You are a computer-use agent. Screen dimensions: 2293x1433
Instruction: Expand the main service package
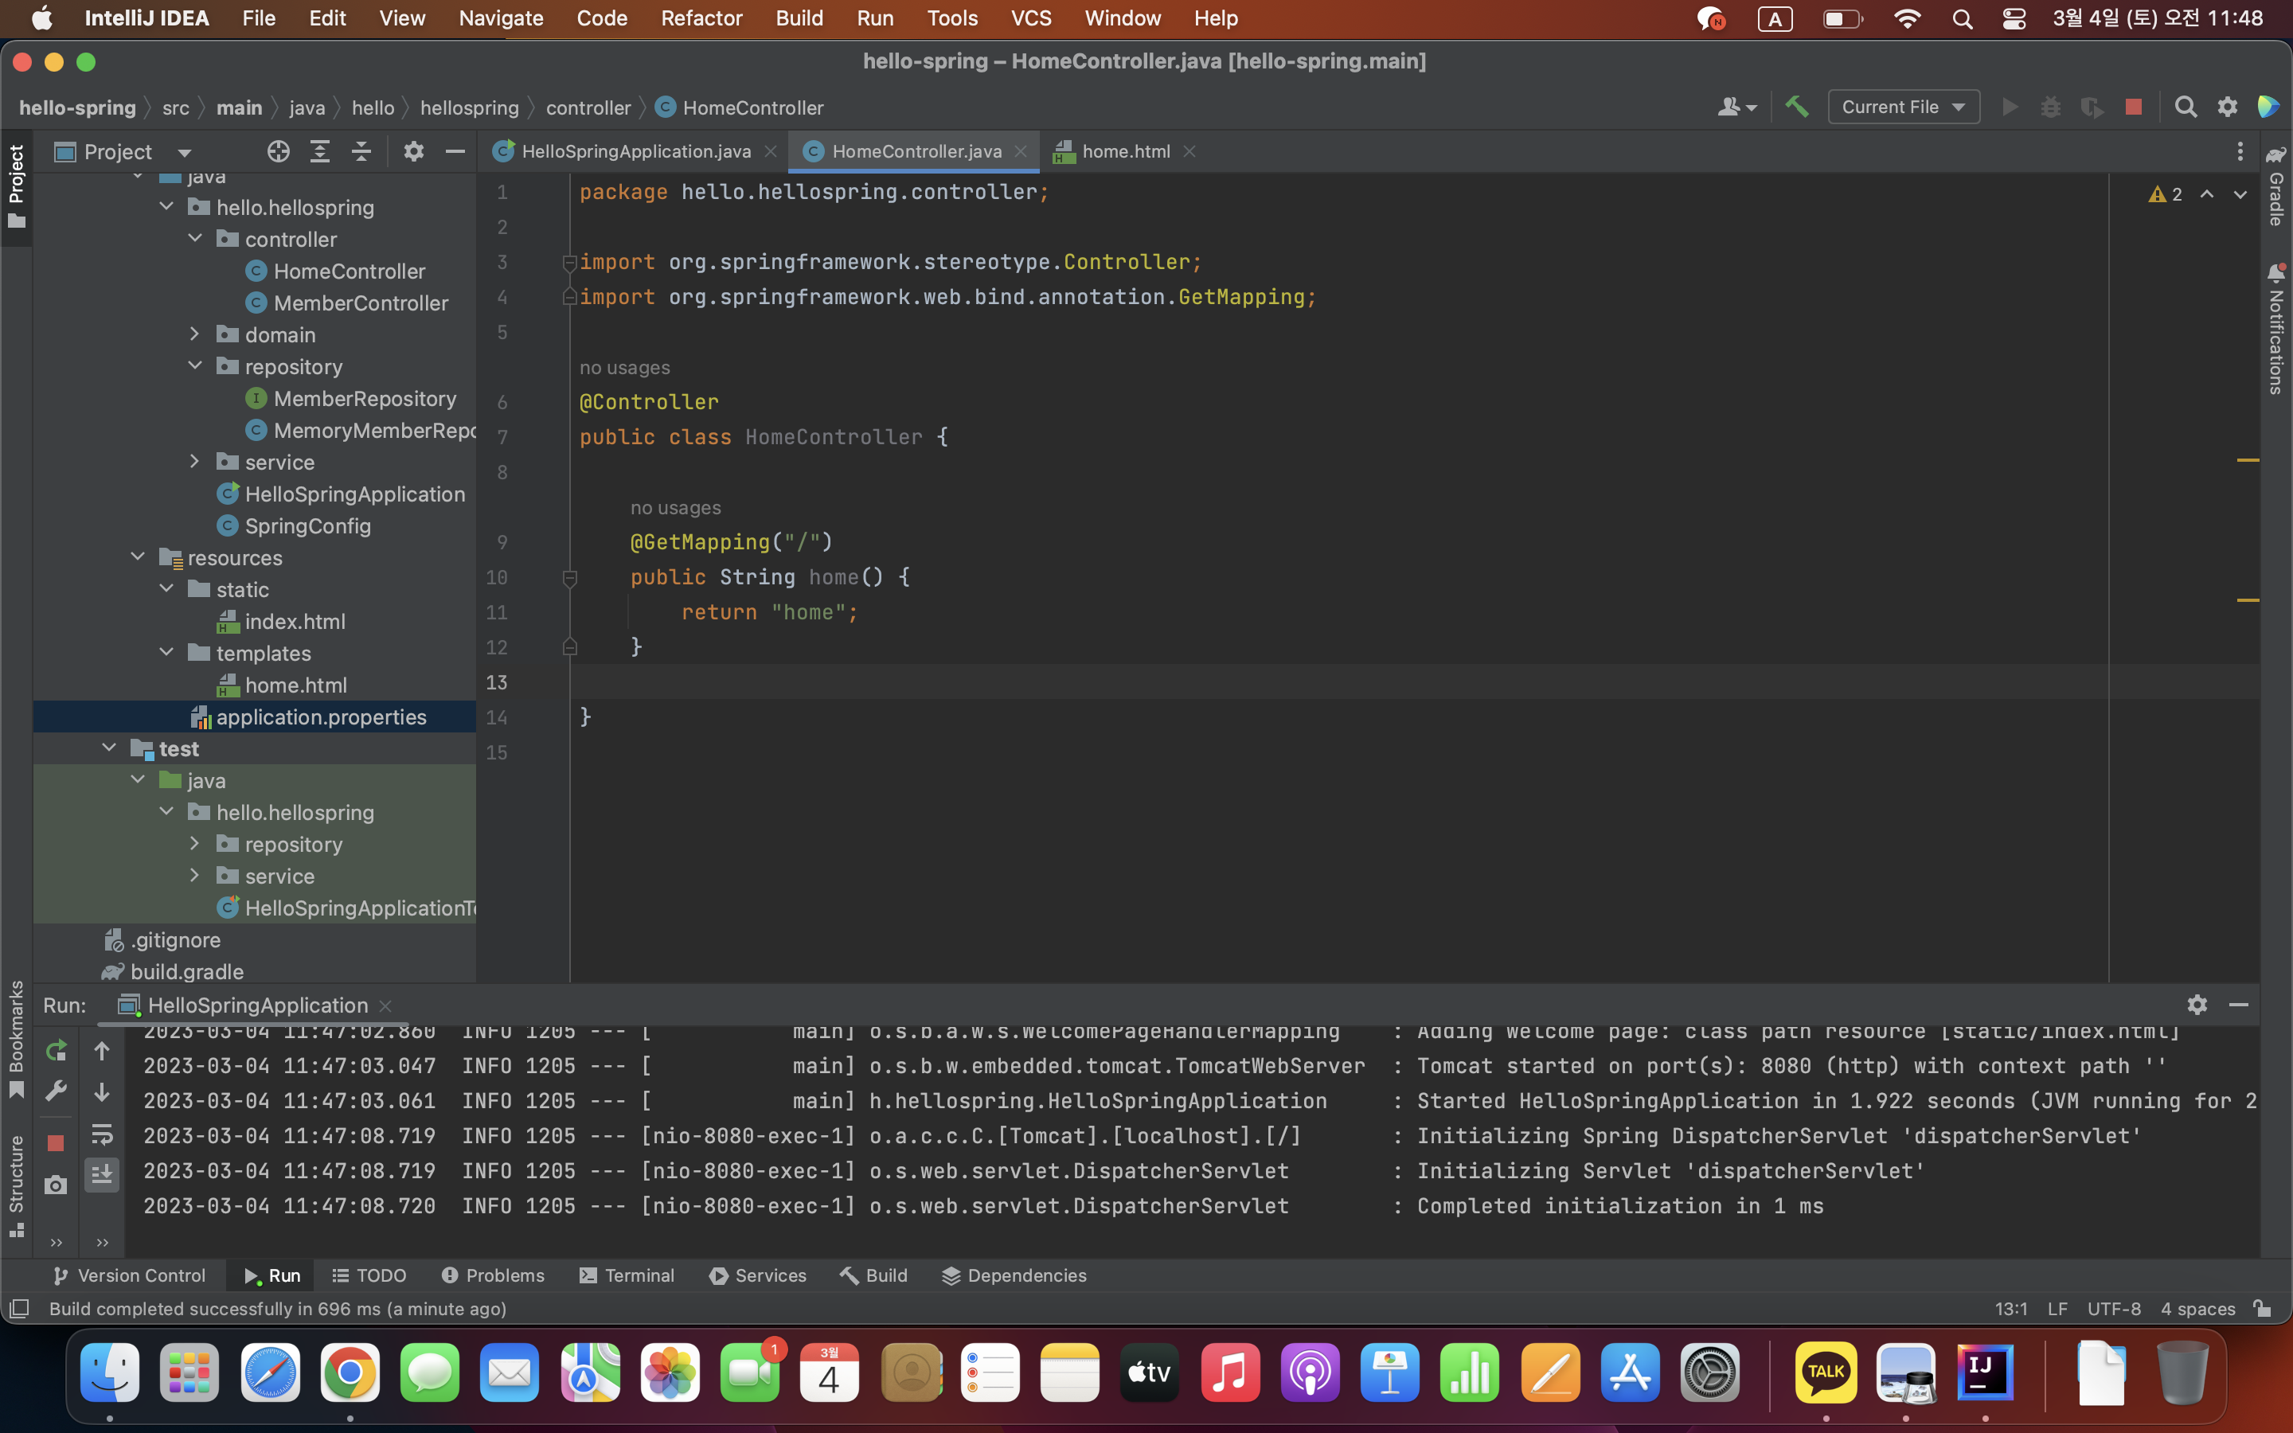pyautogui.click(x=195, y=462)
